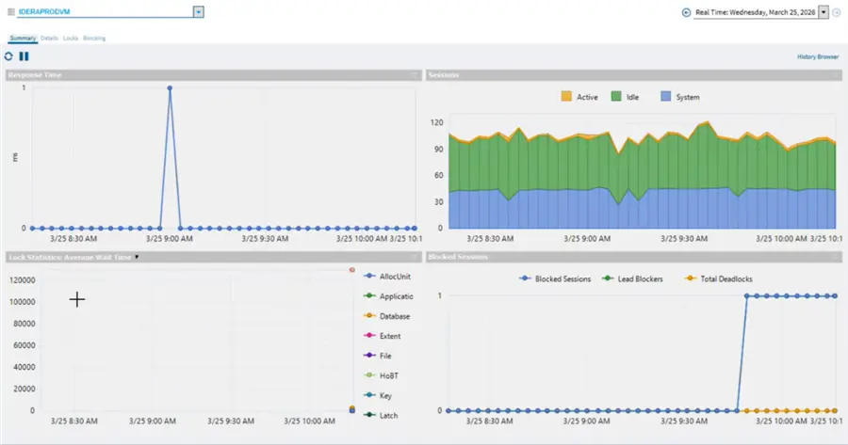Switch to the Details tab

click(49, 39)
